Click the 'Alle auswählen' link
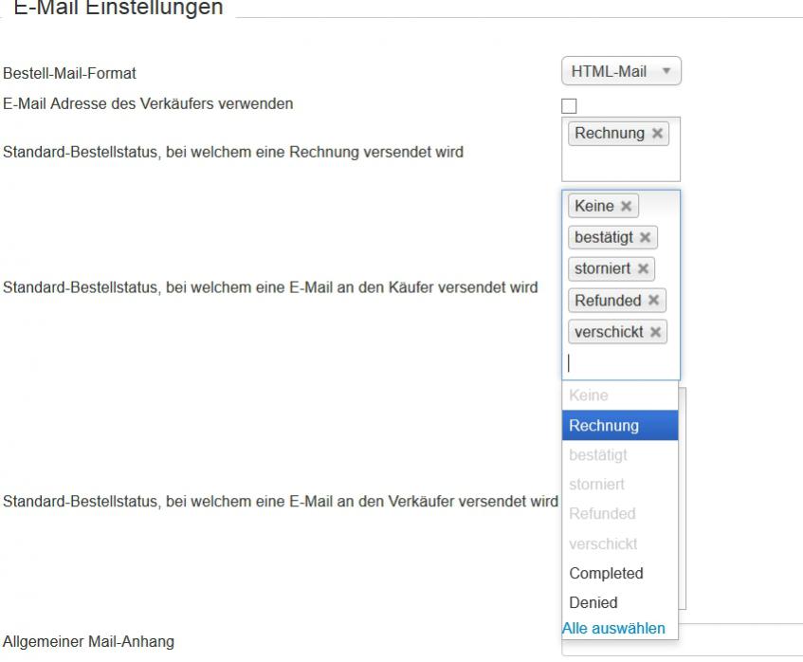Viewport: 803px width, 662px height. [613, 629]
